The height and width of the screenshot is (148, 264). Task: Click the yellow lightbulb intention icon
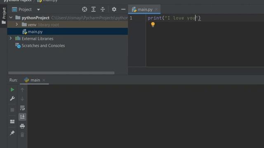153,25
